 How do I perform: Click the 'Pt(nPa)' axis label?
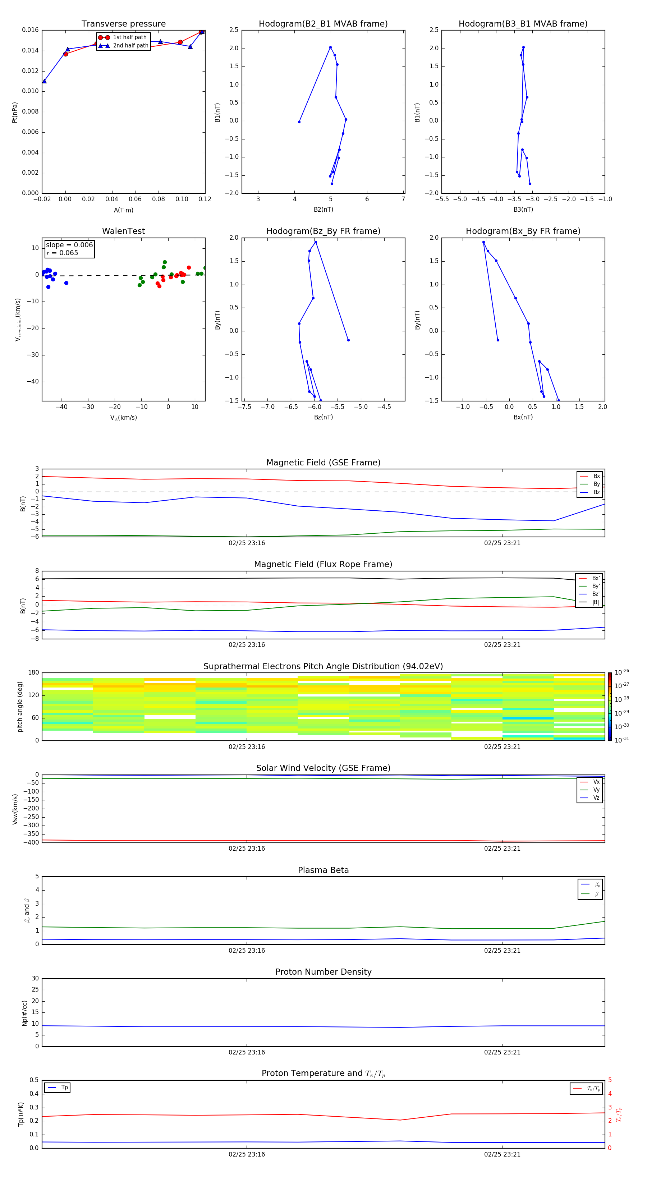(15, 112)
